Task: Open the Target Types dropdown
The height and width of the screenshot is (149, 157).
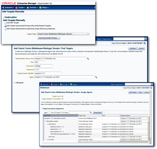Action: pyautogui.click(x=63, y=34)
